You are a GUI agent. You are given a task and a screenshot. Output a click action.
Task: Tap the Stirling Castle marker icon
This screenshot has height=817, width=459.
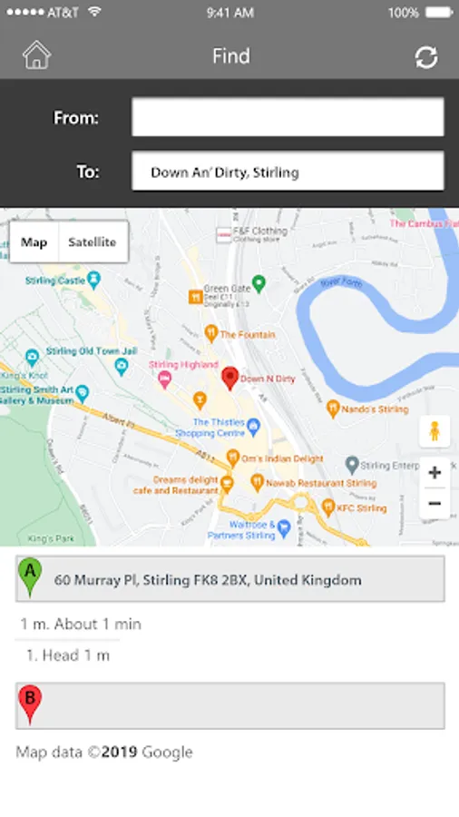(93, 280)
